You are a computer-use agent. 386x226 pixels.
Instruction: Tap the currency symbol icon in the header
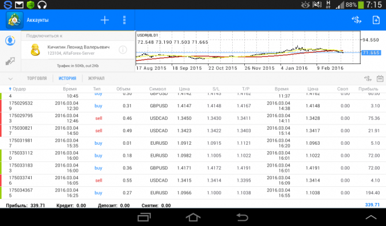[x=356, y=20]
